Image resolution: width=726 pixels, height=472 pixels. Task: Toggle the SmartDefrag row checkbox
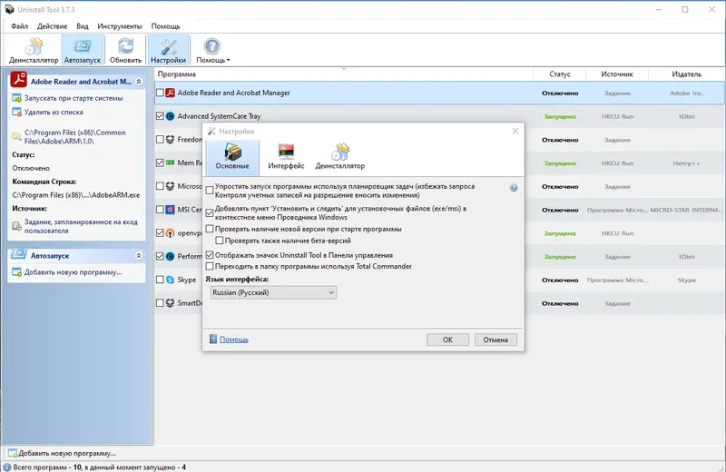[x=160, y=303]
